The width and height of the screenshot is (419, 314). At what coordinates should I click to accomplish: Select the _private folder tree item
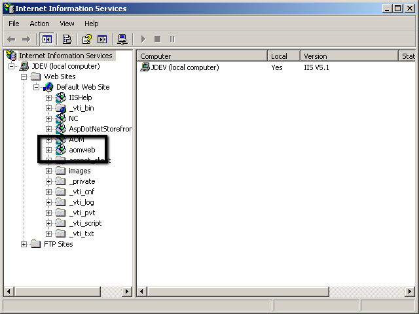81,181
